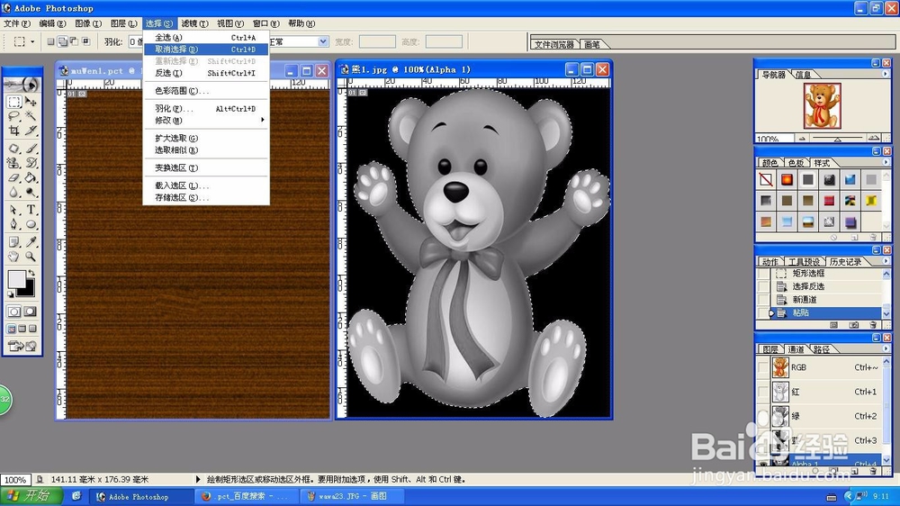Switch to Standard edit mode

(14, 312)
